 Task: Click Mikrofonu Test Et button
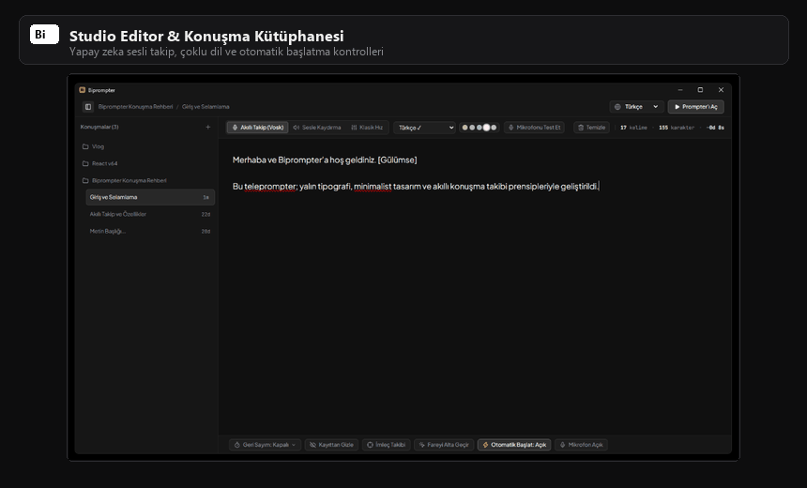(534, 127)
